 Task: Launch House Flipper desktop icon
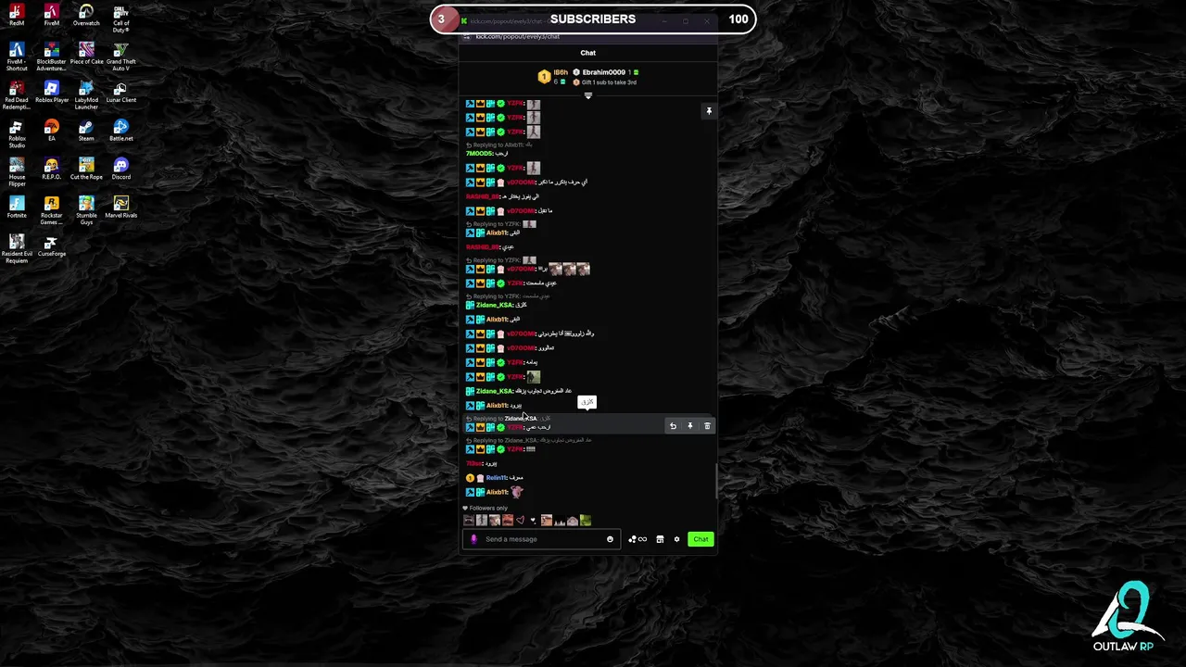pos(17,172)
